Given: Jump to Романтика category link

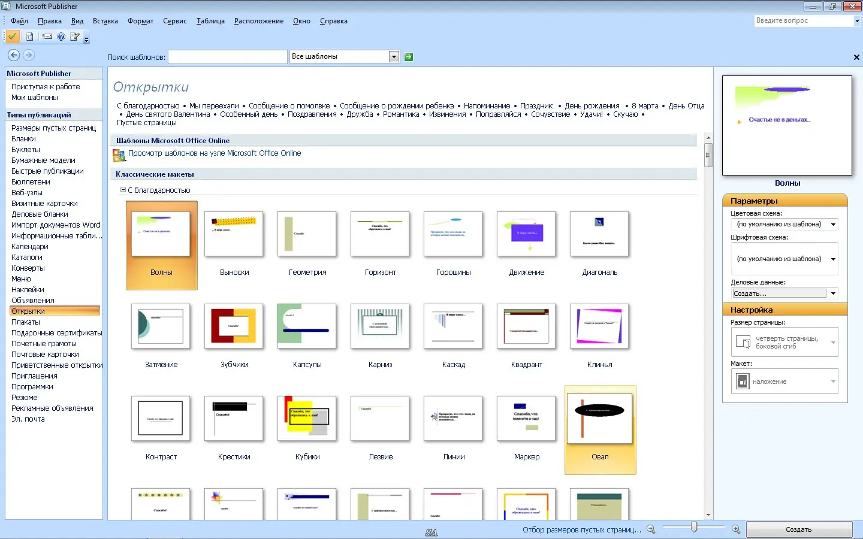Looking at the screenshot, I should [x=401, y=114].
